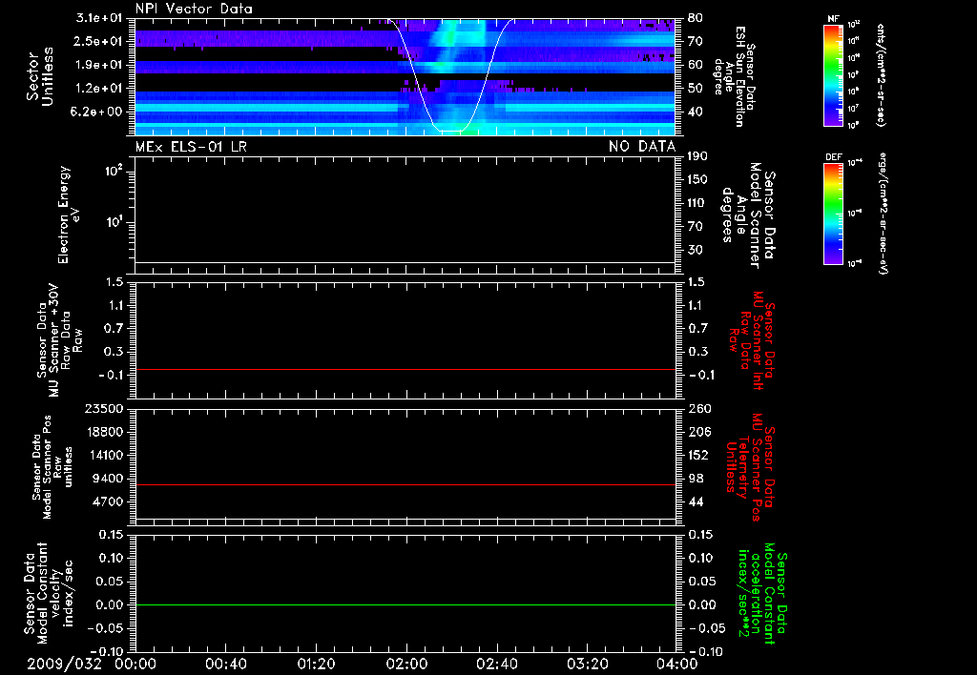Screen dimensions: 977x675
Task: Click the "2009/032" date label
Action: 64,664
